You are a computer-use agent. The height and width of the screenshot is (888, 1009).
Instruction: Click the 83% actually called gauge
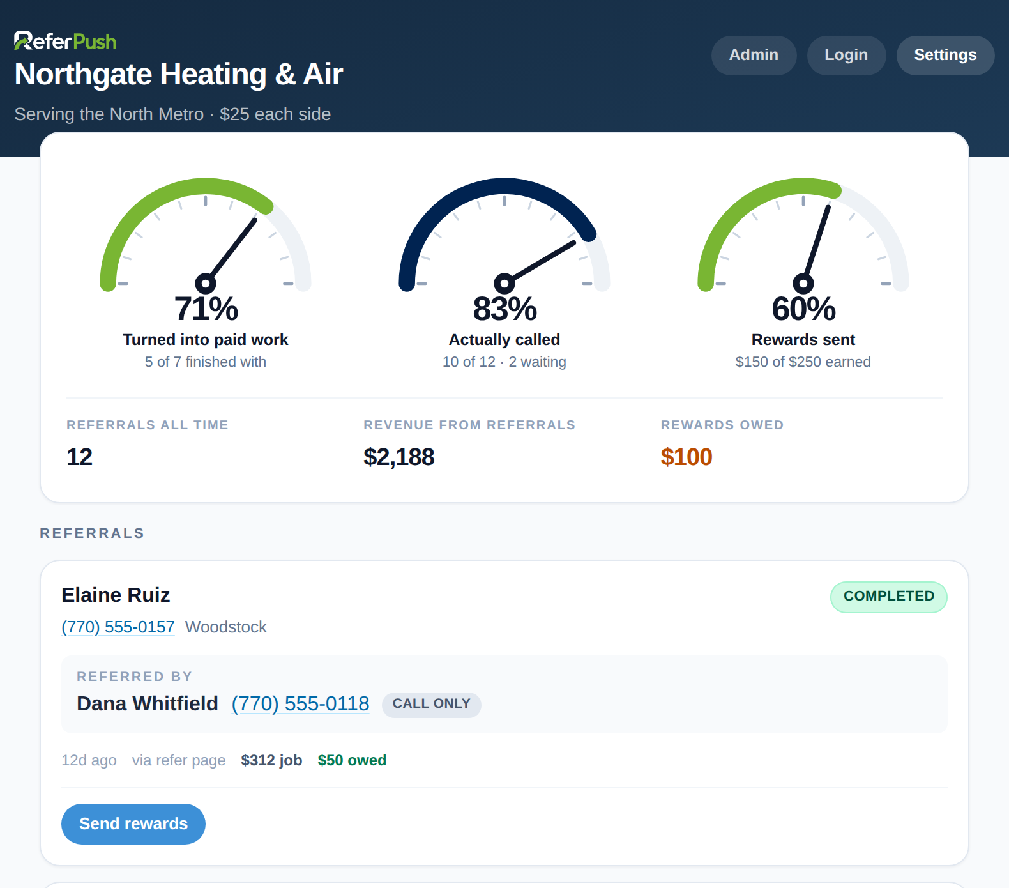point(504,235)
